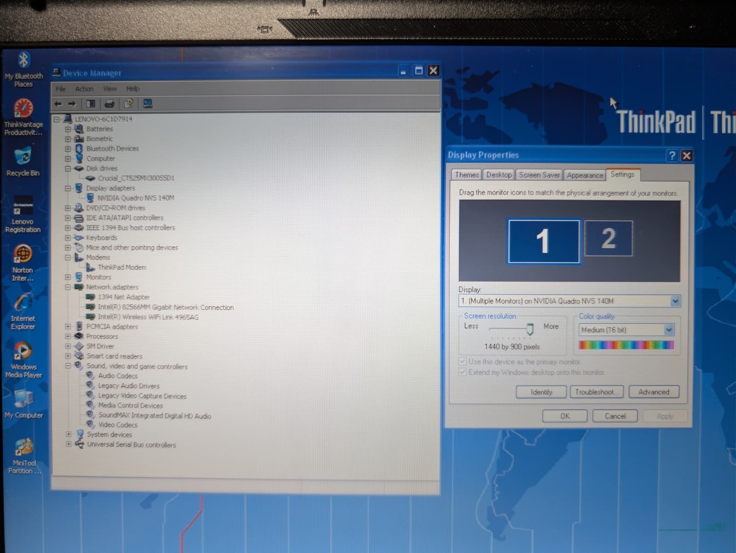Image resolution: width=736 pixels, height=553 pixels.
Task: Click the disabled Apply button
Action: point(665,416)
